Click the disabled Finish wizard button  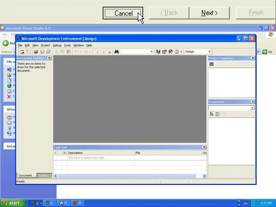[x=256, y=13]
